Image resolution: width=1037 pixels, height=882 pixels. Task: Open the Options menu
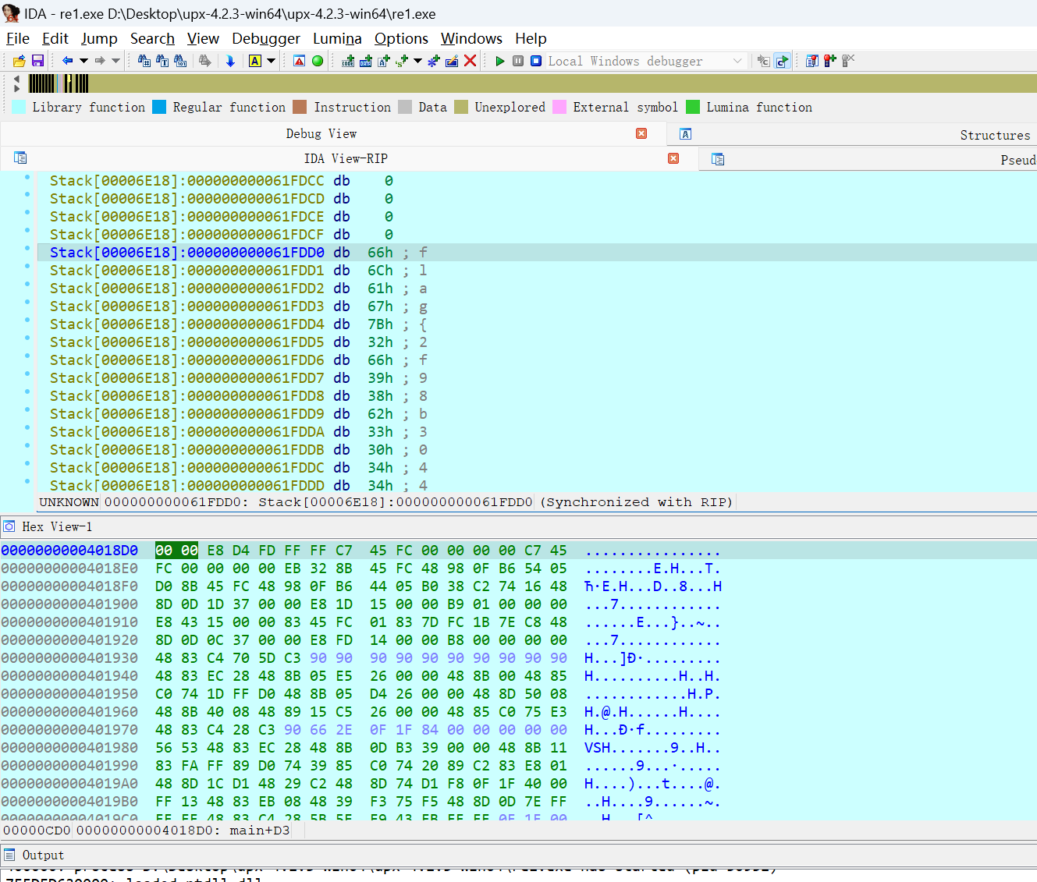click(x=401, y=38)
